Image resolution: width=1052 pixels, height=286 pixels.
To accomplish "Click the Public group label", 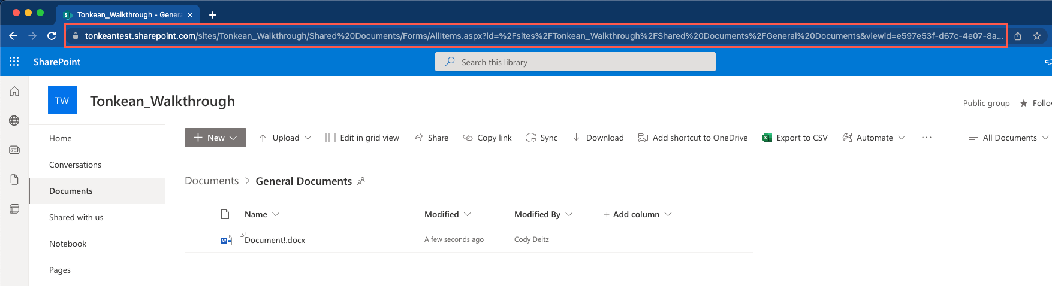I will pyautogui.click(x=986, y=103).
